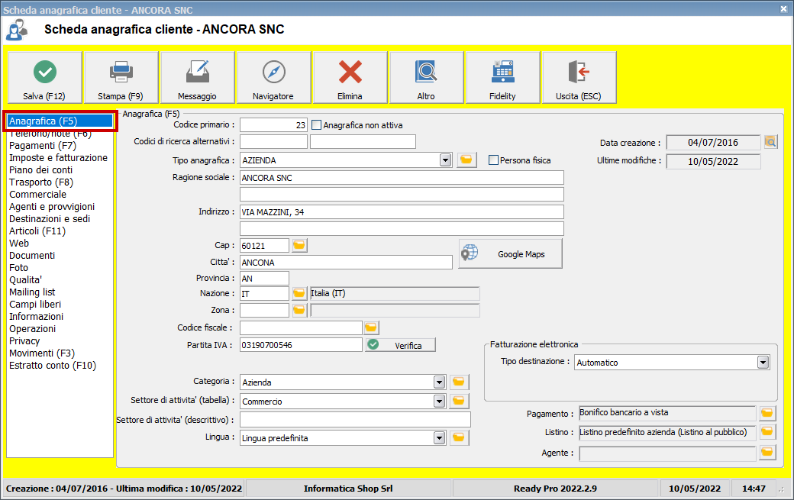Click the magnifier beside Data creazione
The height and width of the screenshot is (500, 794).
[771, 141]
